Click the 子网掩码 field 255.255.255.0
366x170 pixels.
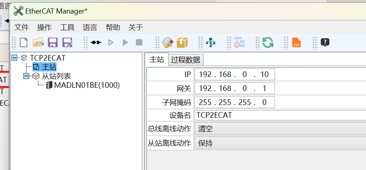point(235,102)
